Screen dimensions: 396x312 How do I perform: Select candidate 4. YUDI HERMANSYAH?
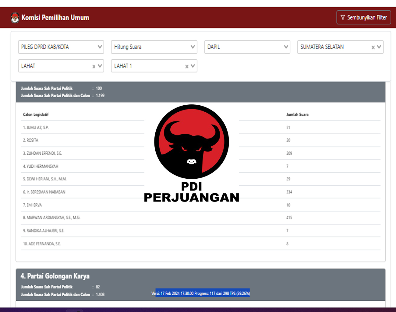[x=41, y=167]
